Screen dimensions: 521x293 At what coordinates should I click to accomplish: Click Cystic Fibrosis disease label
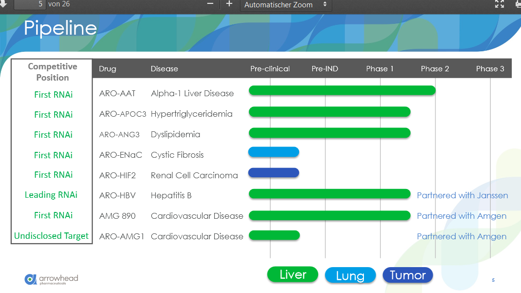[x=177, y=155]
